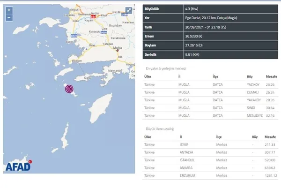The width and height of the screenshot is (281, 190).
Task: Click the E87 highway badge near Aydın
Action: [x=92, y=16]
